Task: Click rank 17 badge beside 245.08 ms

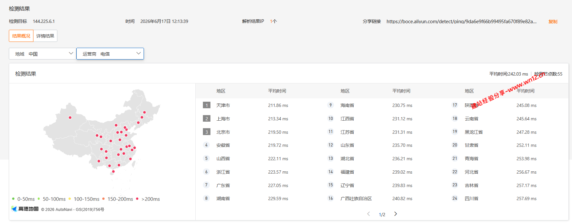Action: tap(455, 105)
